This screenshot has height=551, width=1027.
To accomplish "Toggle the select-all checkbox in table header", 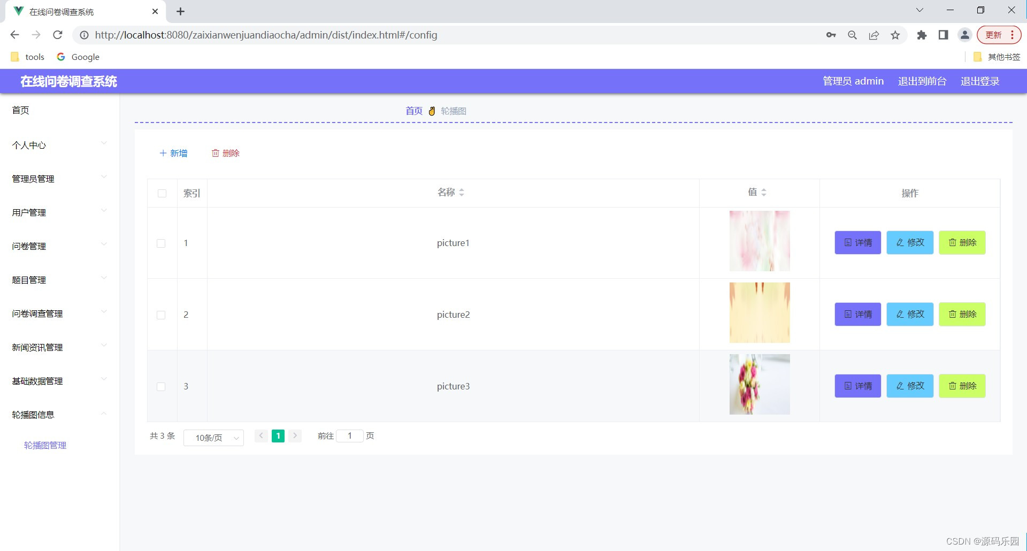I will [162, 193].
